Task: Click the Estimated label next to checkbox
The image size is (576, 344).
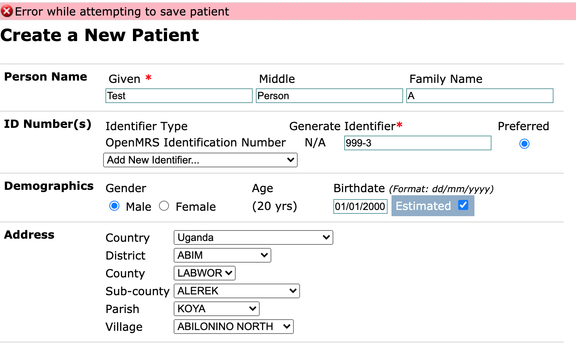Action: 423,206
